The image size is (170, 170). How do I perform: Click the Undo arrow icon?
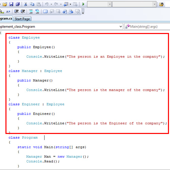coord(47,4)
